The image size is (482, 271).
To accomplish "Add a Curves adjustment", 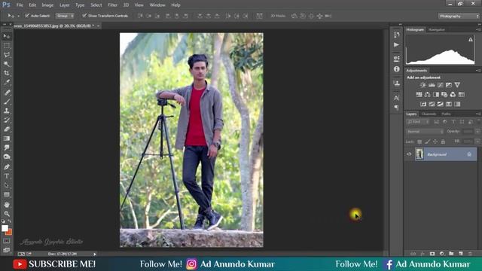I will point(440,85).
